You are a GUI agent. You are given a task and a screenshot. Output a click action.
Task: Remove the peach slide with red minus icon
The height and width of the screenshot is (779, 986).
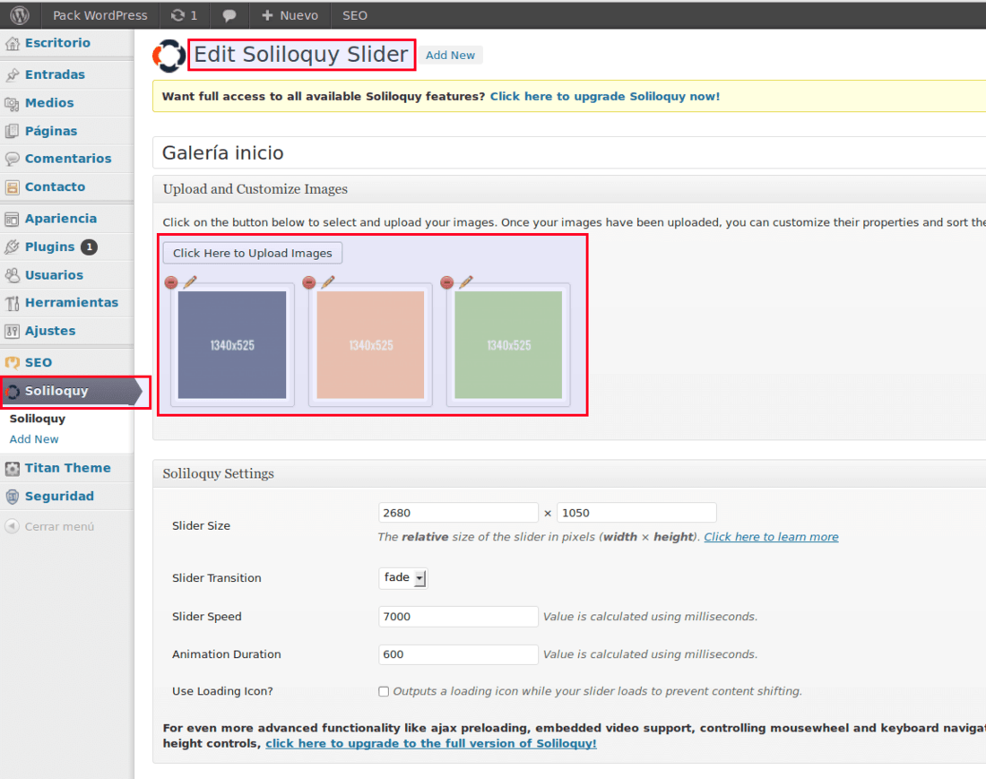(x=308, y=282)
